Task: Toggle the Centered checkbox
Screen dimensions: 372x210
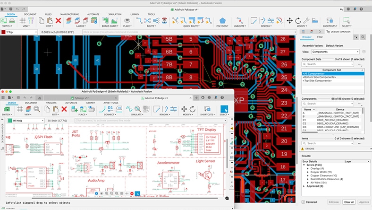Action: (303, 202)
